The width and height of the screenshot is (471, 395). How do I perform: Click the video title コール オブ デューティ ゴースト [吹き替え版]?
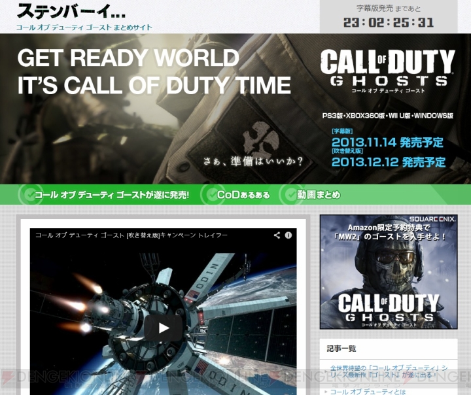tap(131, 235)
